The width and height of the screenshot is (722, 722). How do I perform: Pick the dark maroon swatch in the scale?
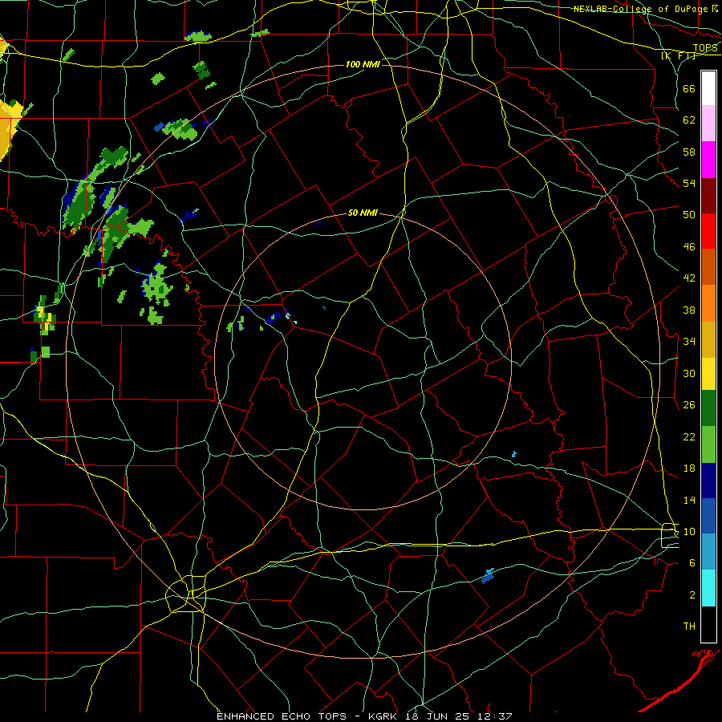pyautogui.click(x=708, y=195)
